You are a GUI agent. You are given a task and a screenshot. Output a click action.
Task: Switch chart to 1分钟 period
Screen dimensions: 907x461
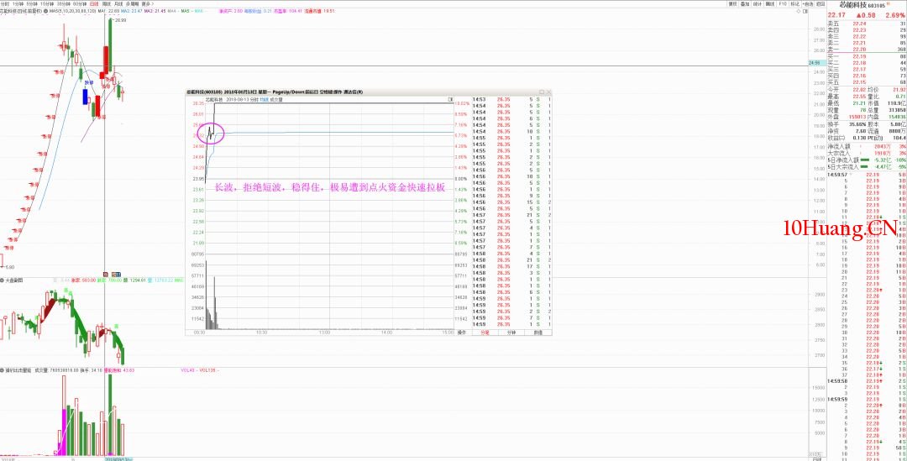click(x=18, y=3)
